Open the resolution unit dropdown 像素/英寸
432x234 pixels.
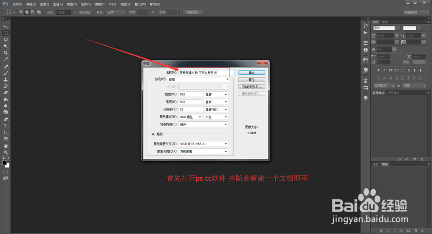[x=216, y=109]
